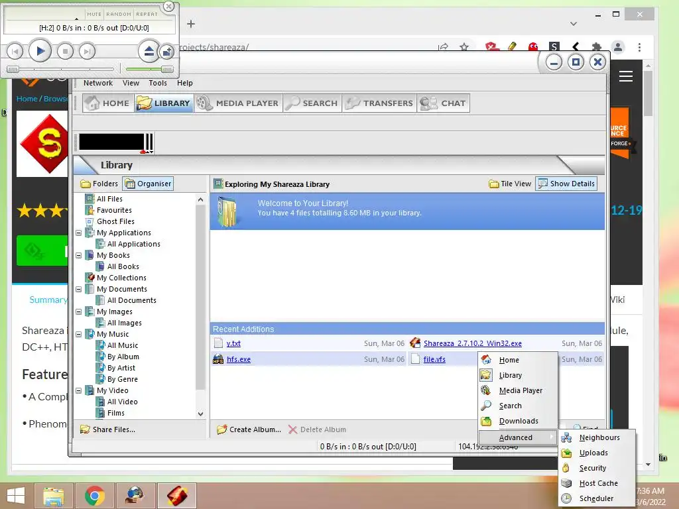The height and width of the screenshot is (509, 679).
Task: Open Shareaza_2.7.10.2_Win32.exe link
Action: [x=472, y=343]
